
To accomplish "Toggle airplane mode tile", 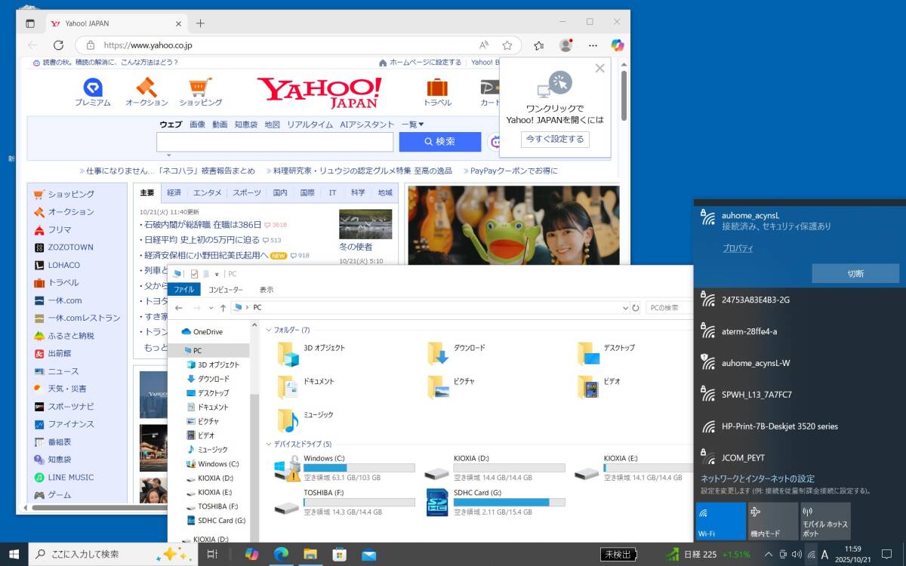I will coord(773,521).
